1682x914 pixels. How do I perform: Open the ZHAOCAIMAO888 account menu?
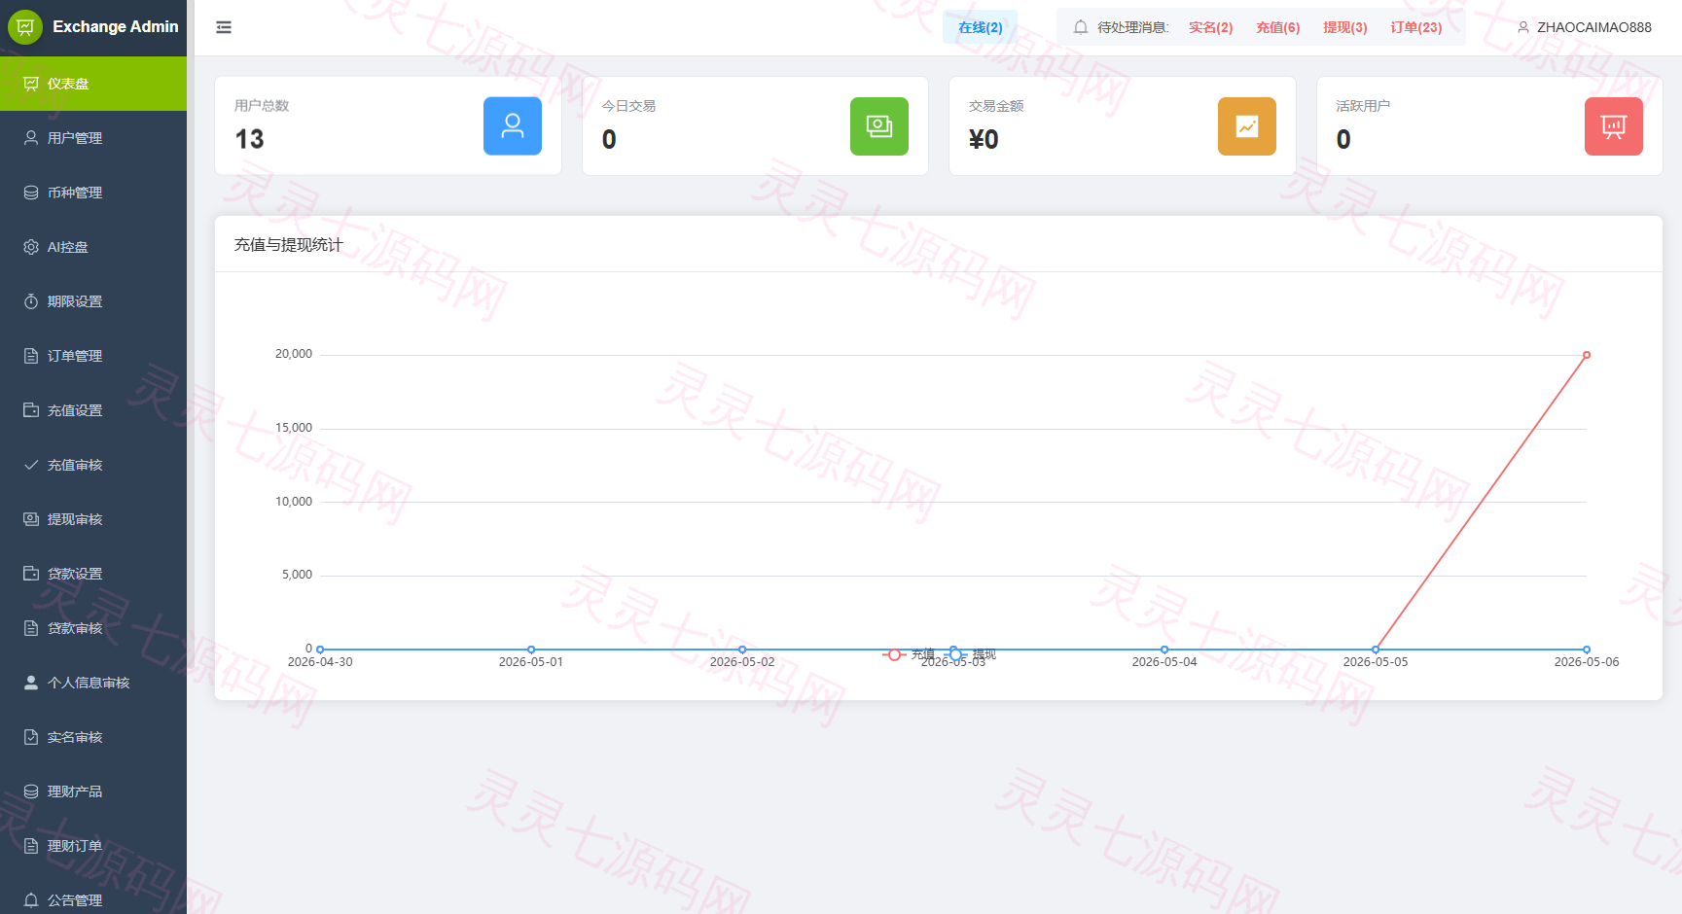click(1585, 27)
